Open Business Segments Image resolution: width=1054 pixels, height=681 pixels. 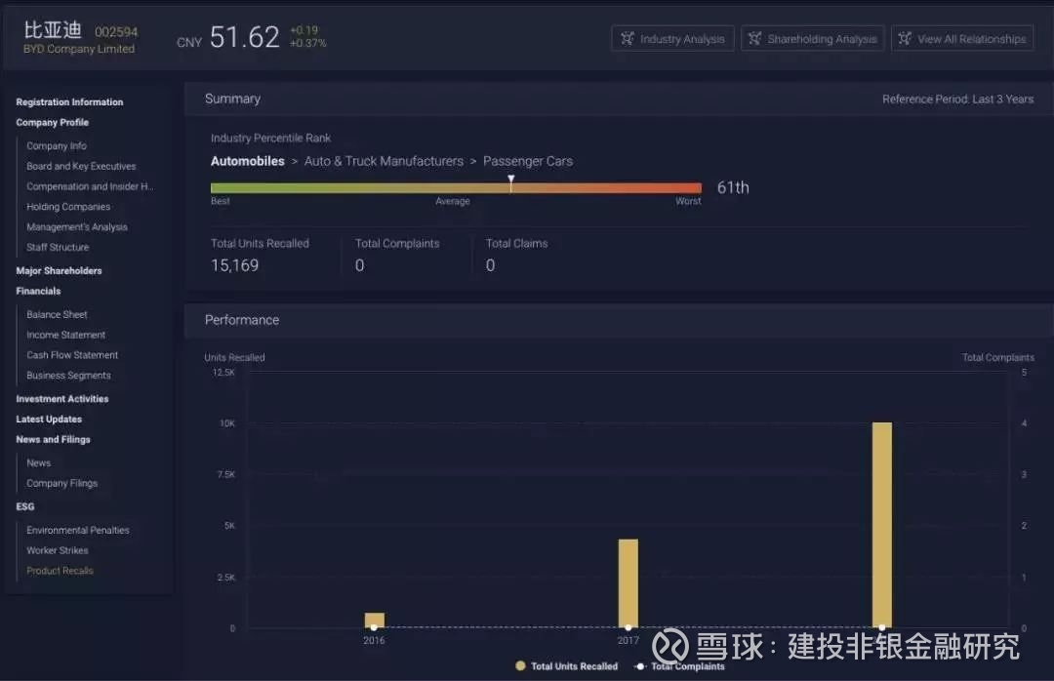(68, 375)
